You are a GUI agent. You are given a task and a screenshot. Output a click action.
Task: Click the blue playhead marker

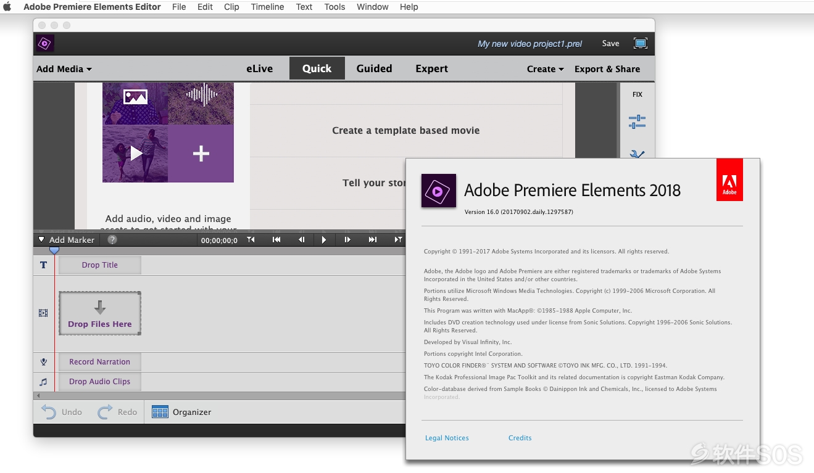[x=54, y=250]
